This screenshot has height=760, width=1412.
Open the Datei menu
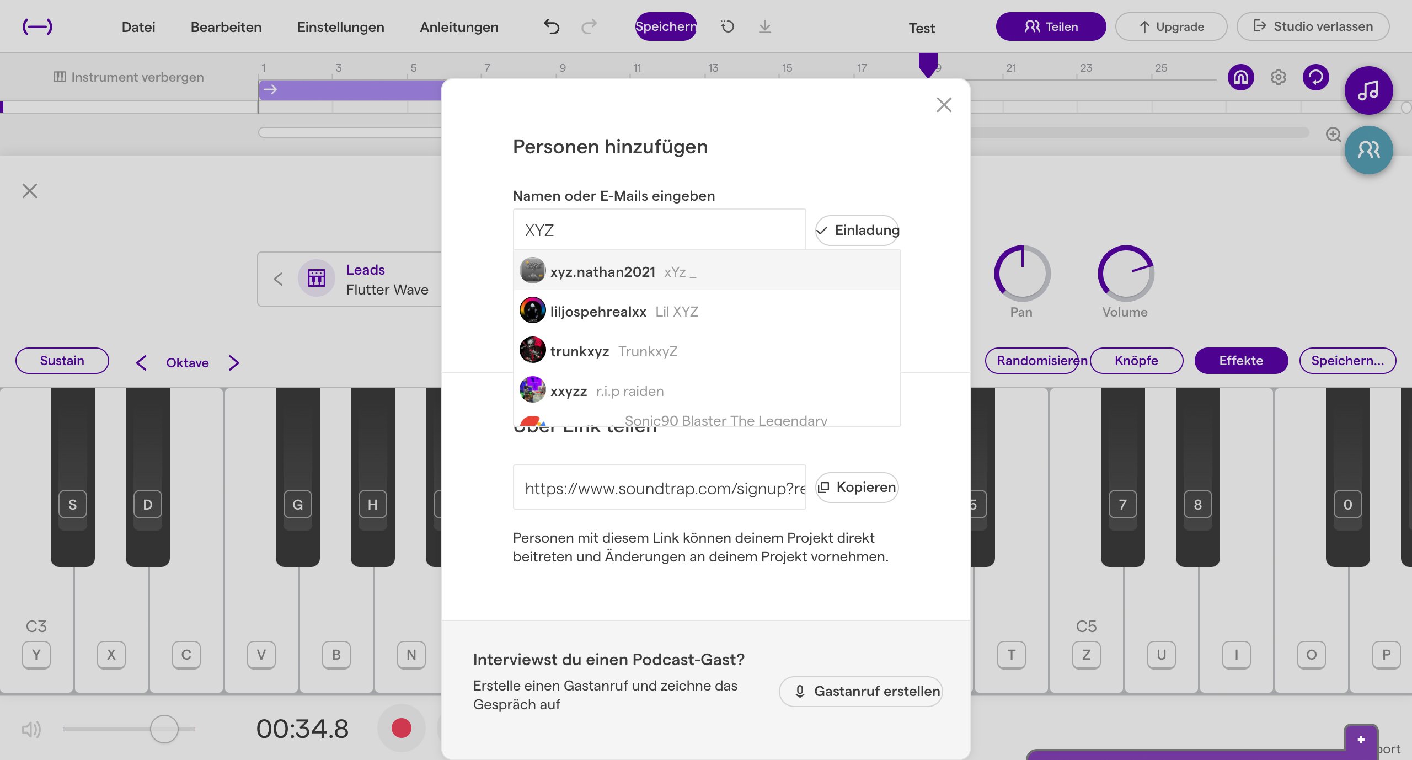coord(138,27)
